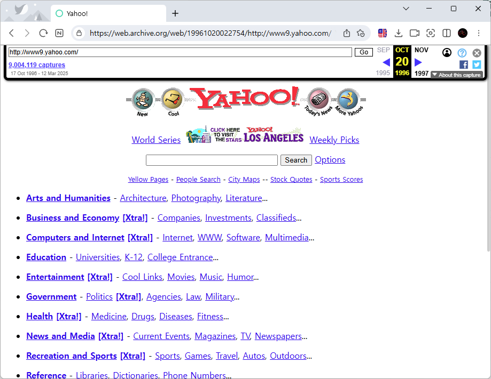491x379 pixels.
Task: Open Photography subcategory link
Action: click(196, 198)
